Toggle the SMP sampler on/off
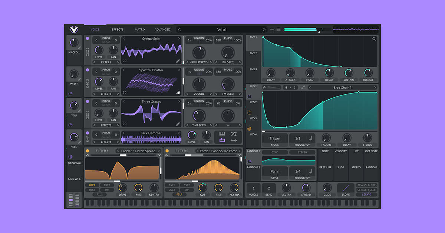 click(88, 133)
